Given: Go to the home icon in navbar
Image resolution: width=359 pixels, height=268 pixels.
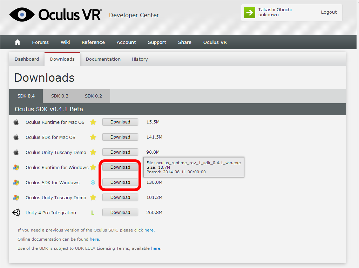Looking at the screenshot, I should (18, 42).
